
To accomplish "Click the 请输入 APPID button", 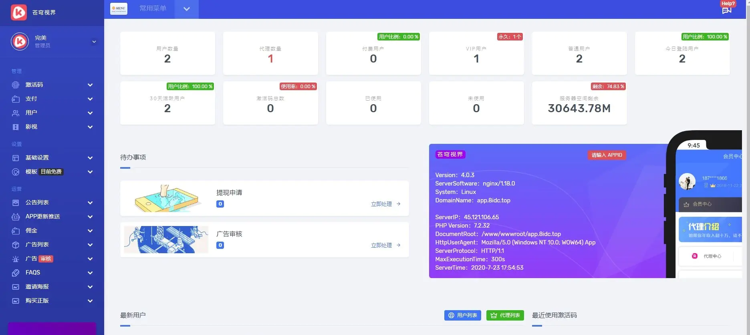I will point(607,155).
